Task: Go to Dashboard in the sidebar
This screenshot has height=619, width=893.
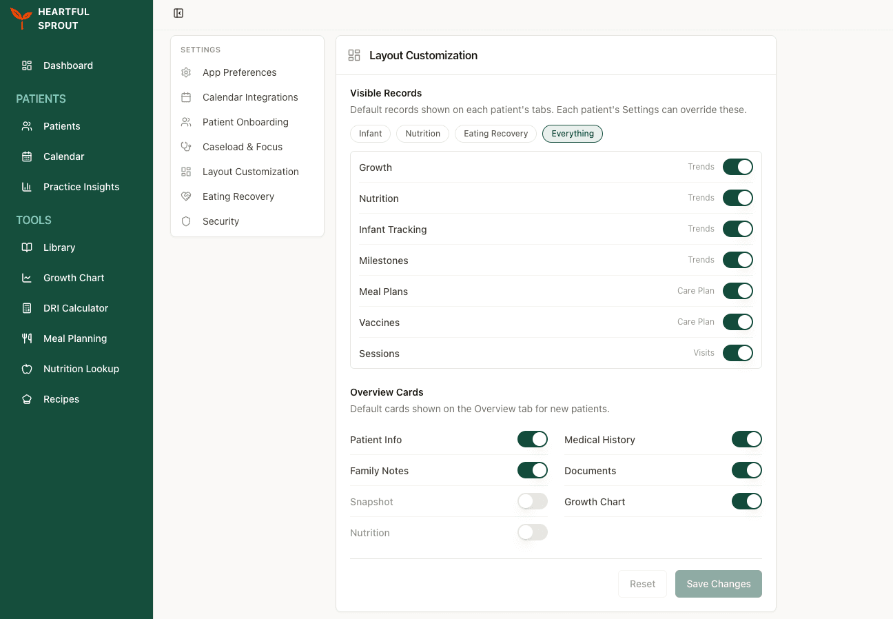Action: pyautogui.click(x=76, y=65)
